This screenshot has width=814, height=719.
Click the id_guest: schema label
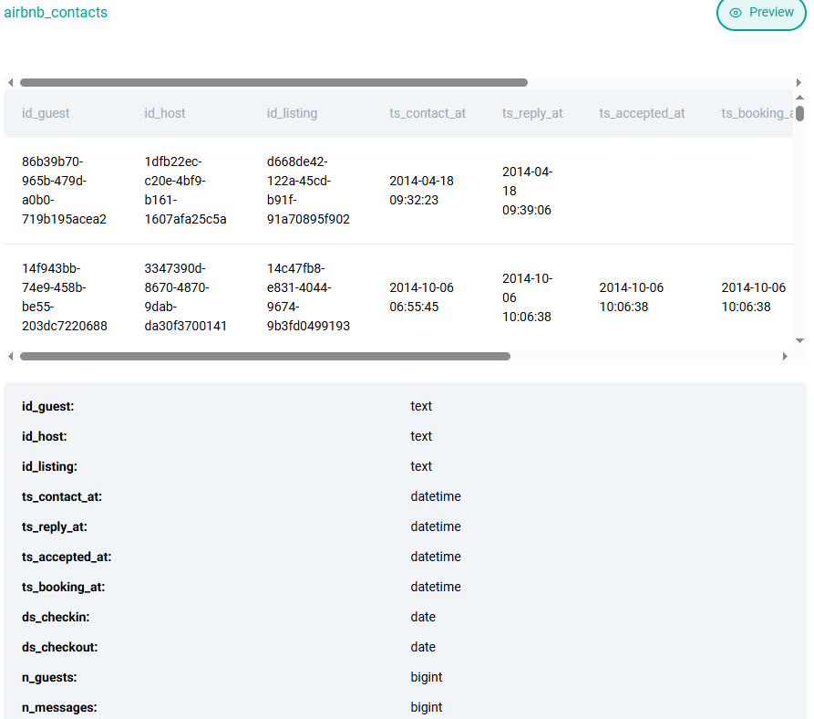coord(47,406)
